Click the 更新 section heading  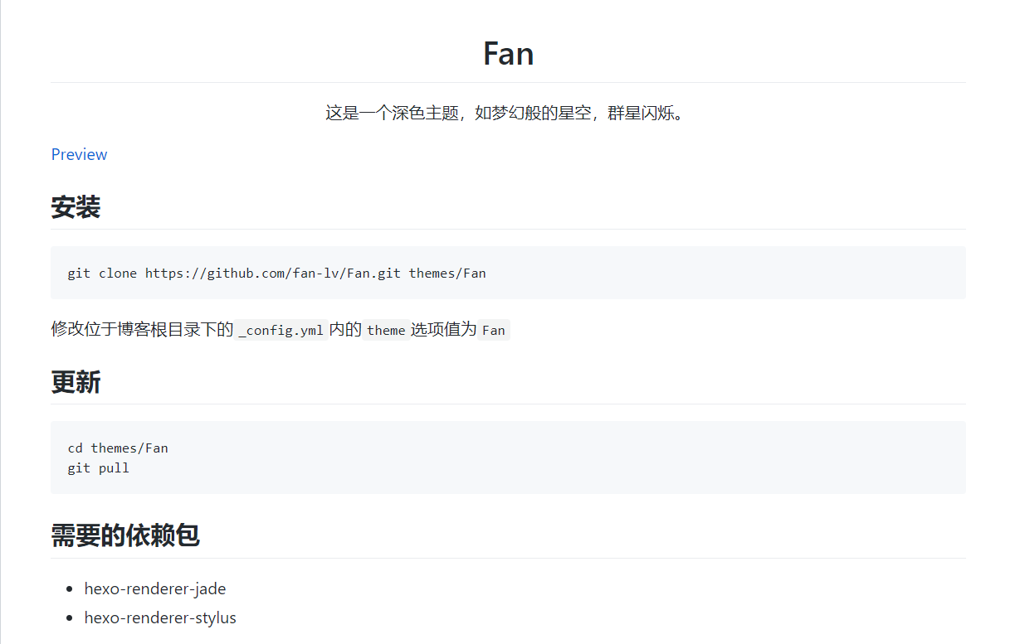pos(76,383)
